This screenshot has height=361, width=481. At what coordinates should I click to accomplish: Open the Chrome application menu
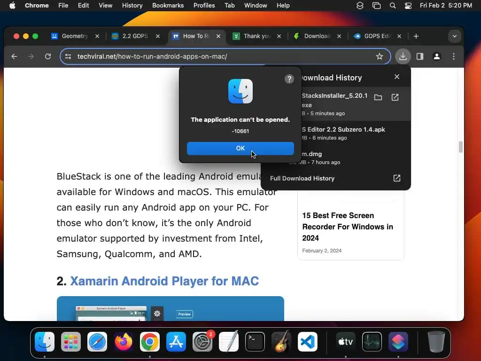[37, 5]
